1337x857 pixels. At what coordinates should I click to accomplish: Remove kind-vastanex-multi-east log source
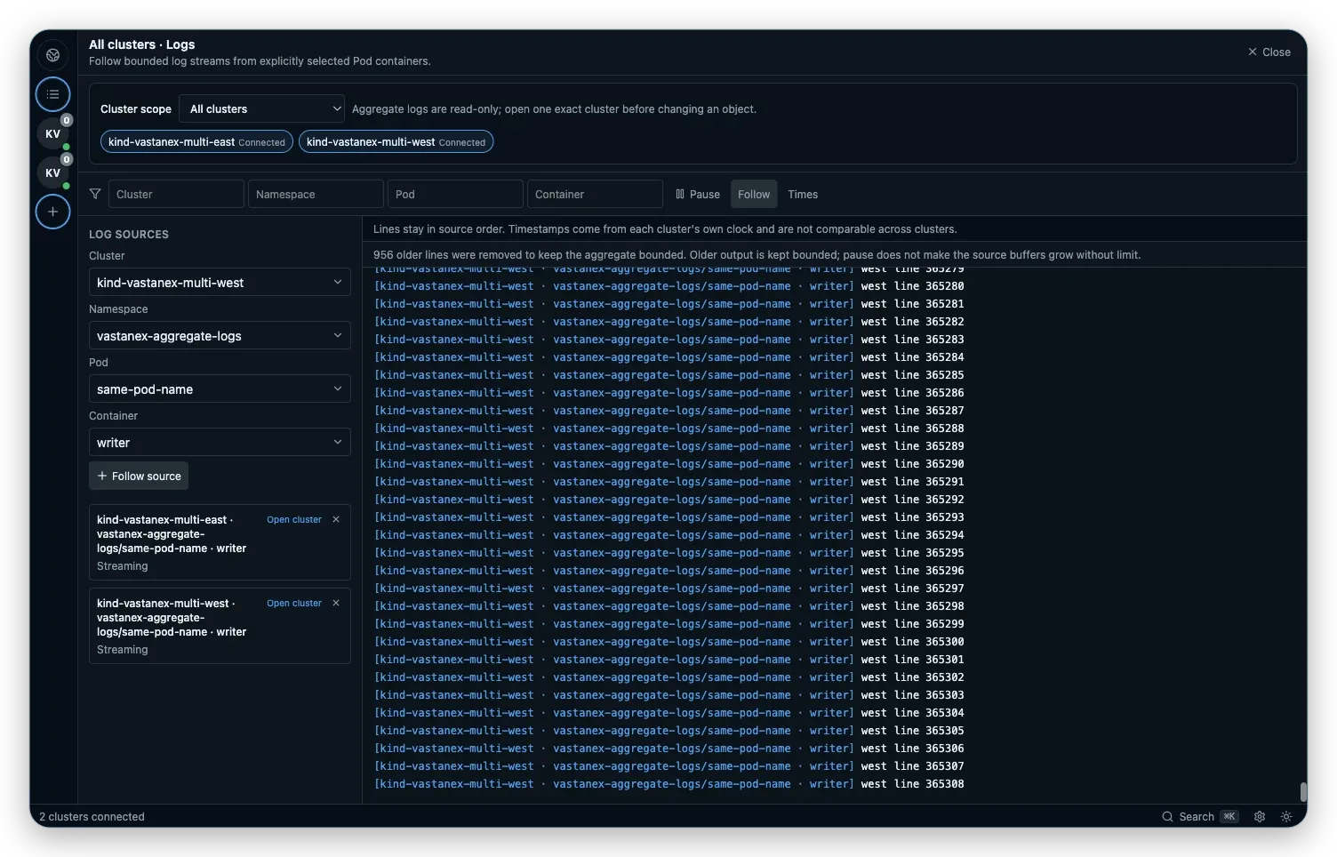click(x=336, y=519)
